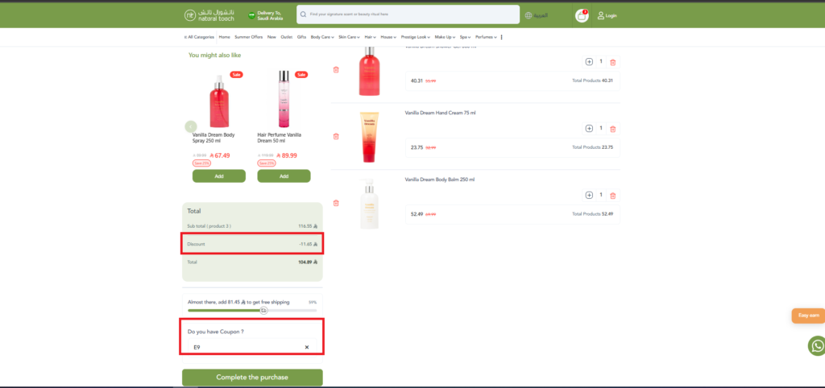This screenshot has height=388, width=825.
Task: Click Vanilla Dream Body Balm 250 ml title
Action: pyautogui.click(x=440, y=180)
